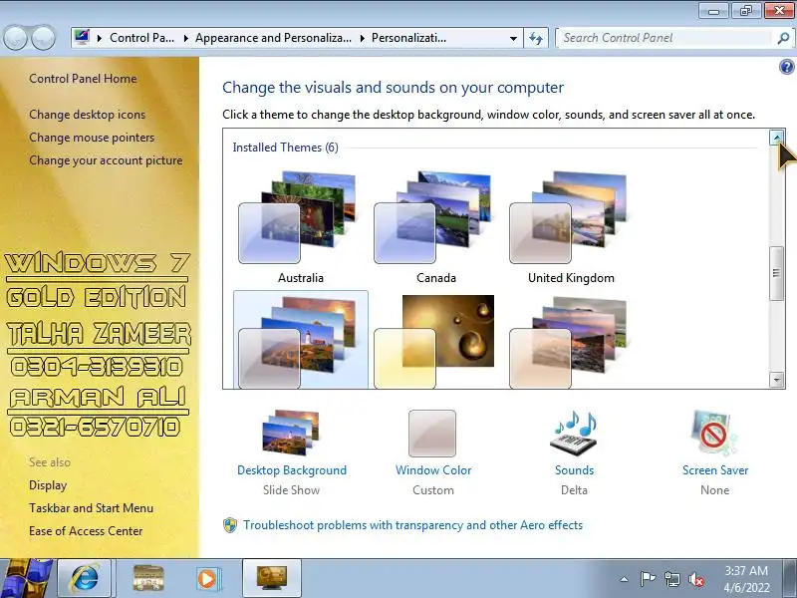Image resolution: width=797 pixels, height=598 pixels.
Task: Show hidden system tray icons
Action: (x=624, y=579)
